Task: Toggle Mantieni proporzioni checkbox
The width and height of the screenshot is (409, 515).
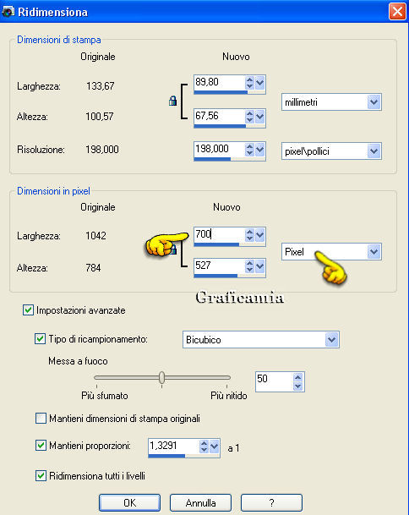Action: coord(41,446)
